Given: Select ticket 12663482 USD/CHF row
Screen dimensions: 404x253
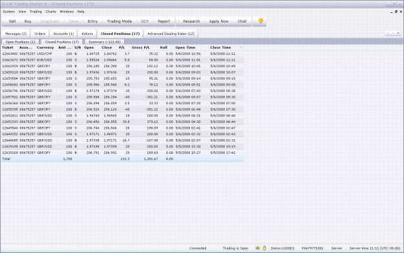Looking at the screenshot, I should 122,54.
